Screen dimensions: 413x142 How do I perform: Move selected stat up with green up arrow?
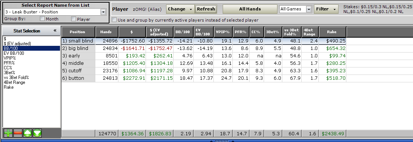28,133
